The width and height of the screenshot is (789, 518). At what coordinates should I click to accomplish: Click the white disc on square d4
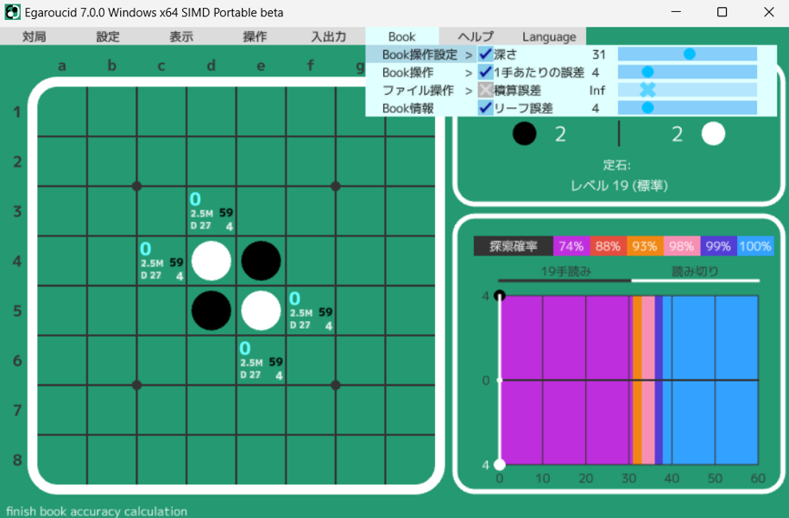pyautogui.click(x=211, y=261)
